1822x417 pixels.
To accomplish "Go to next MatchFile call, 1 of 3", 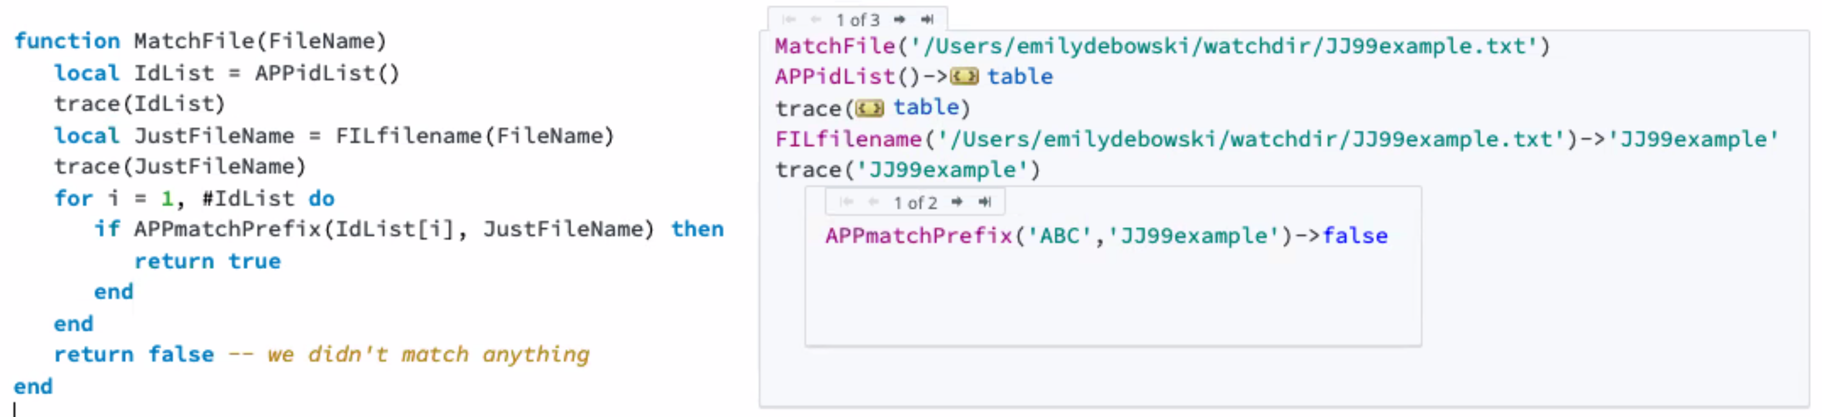I will pos(899,19).
